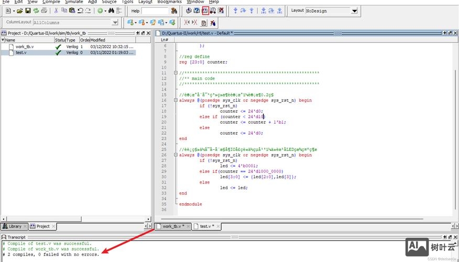Expand the ColumnLayout AllColumns combo box
The height and width of the screenshot is (262, 459).
click(x=115, y=23)
